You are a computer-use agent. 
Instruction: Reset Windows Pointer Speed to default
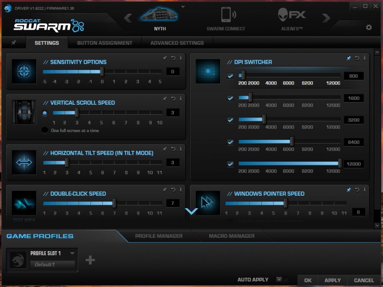click(357, 189)
